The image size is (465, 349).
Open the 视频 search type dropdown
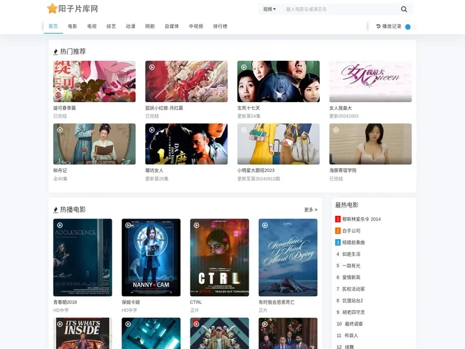coord(269,9)
